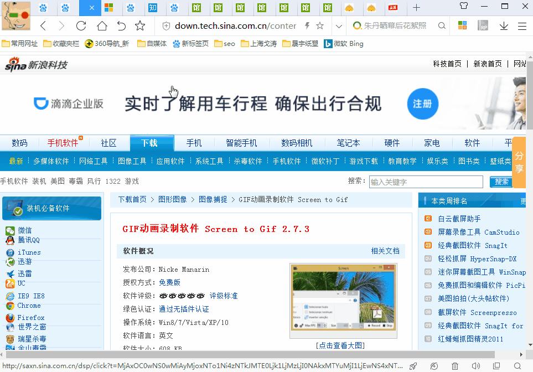The width and height of the screenshot is (533, 372).
Task: Click inside the 输入关键字 search field
Action: click(x=425, y=182)
